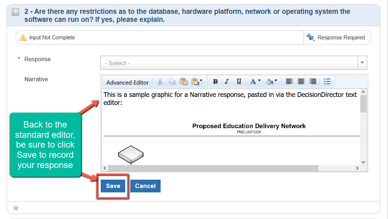Open the font color A dropdown
This screenshot has height=219, width=388.
coord(255,82)
